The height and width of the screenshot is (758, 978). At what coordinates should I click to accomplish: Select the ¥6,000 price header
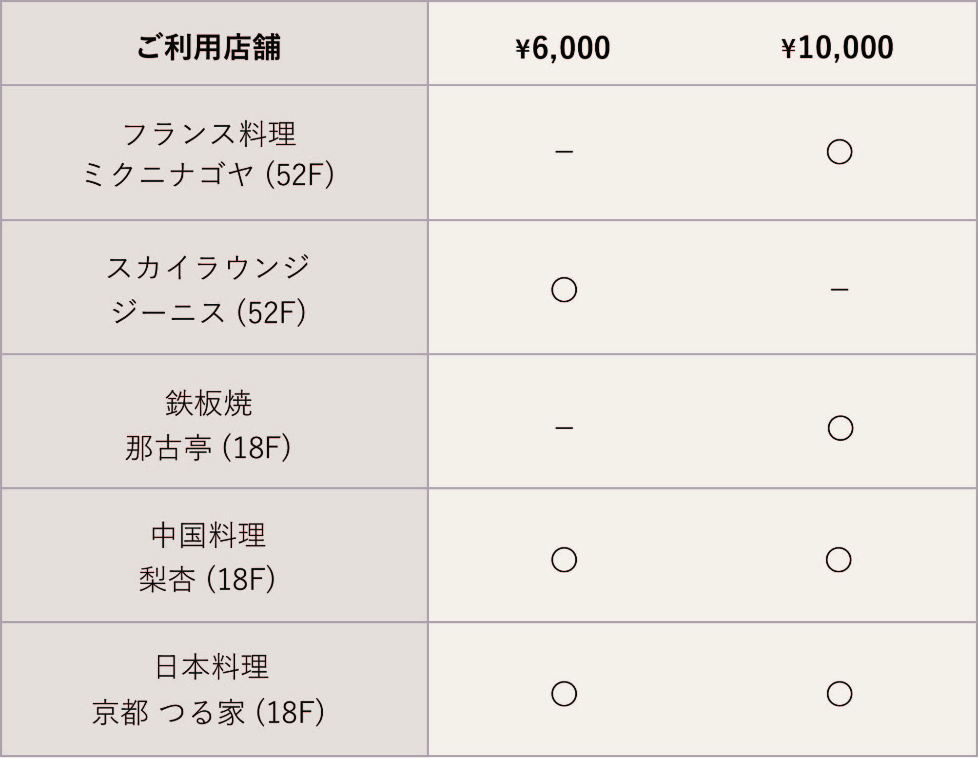(563, 48)
